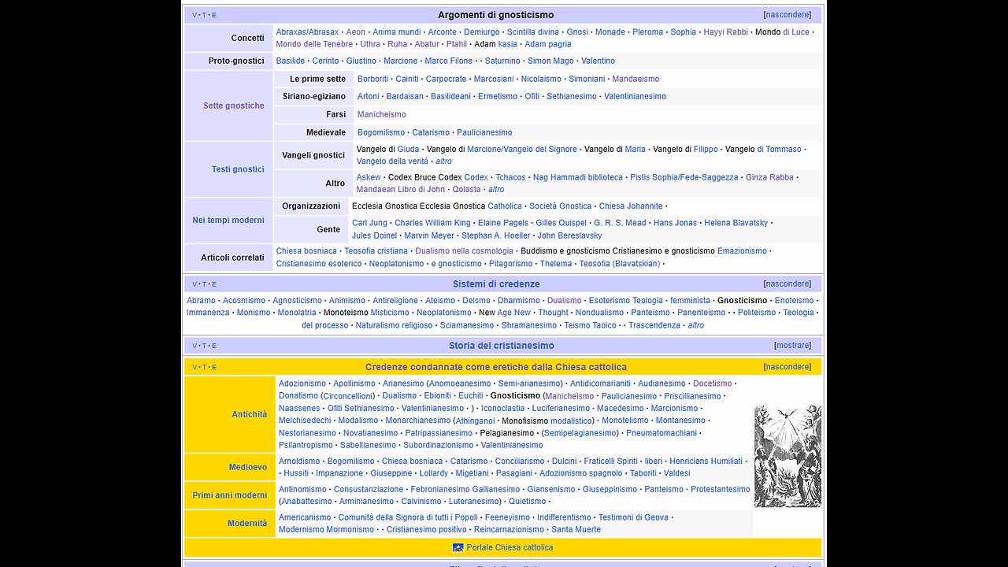Open the Medioevo section link

[x=248, y=467]
